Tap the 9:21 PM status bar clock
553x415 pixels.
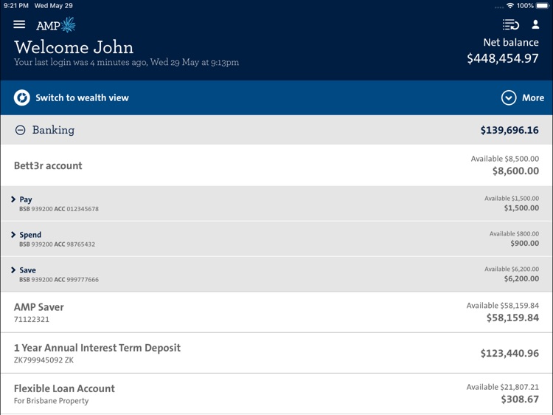pyautogui.click(x=16, y=6)
